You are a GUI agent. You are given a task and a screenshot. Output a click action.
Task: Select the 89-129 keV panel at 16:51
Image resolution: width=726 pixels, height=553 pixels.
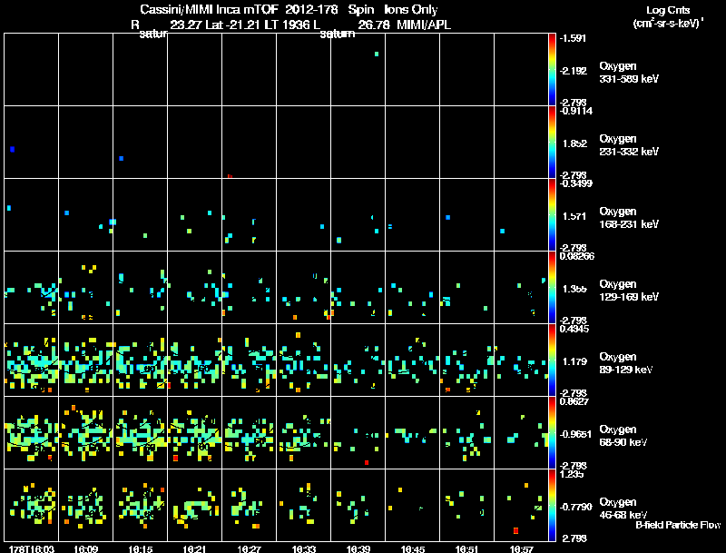point(467,360)
